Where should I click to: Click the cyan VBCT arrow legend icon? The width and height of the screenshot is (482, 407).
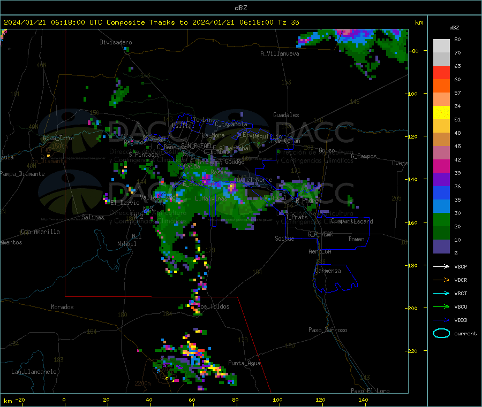coord(441,294)
